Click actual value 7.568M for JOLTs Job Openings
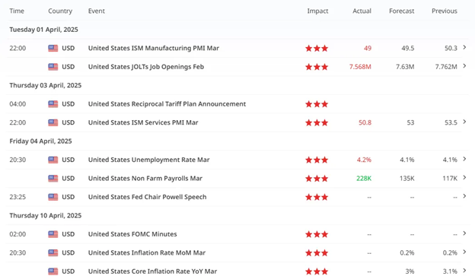 tap(360, 67)
